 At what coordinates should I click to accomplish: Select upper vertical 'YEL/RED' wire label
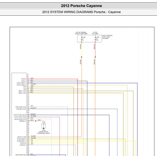tap(81, 47)
